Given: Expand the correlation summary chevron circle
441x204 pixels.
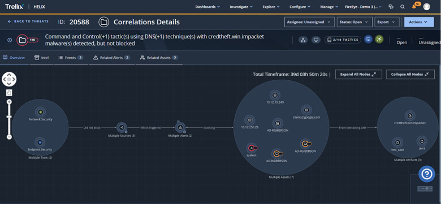Looking at the screenshot, I should (x=10, y=40).
